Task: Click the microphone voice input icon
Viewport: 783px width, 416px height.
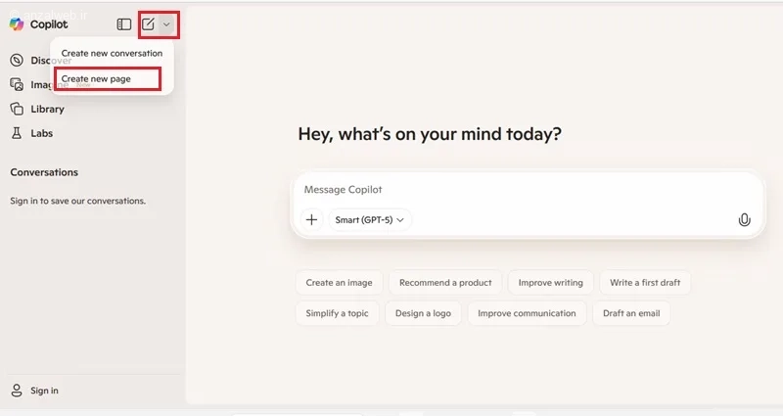Action: (x=745, y=220)
